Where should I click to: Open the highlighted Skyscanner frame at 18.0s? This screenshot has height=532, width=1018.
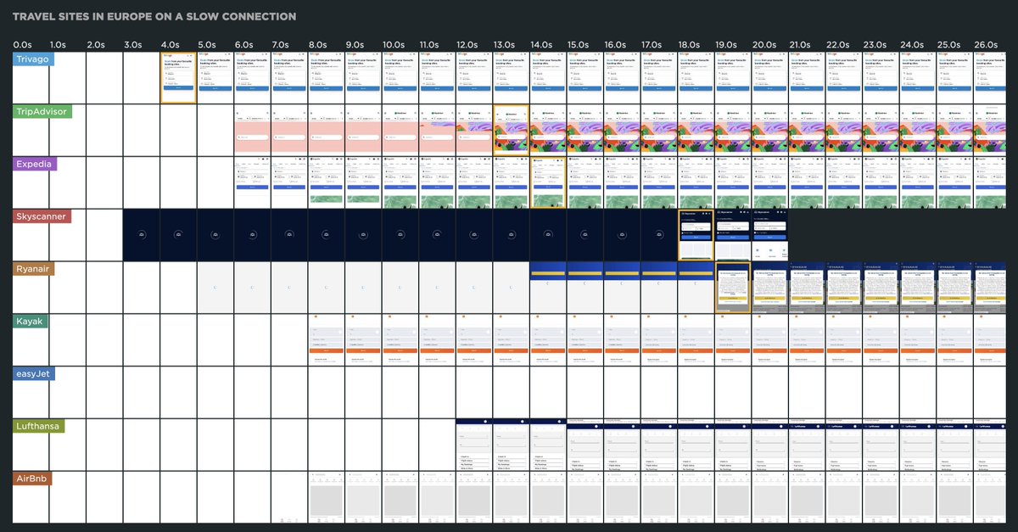(x=696, y=235)
